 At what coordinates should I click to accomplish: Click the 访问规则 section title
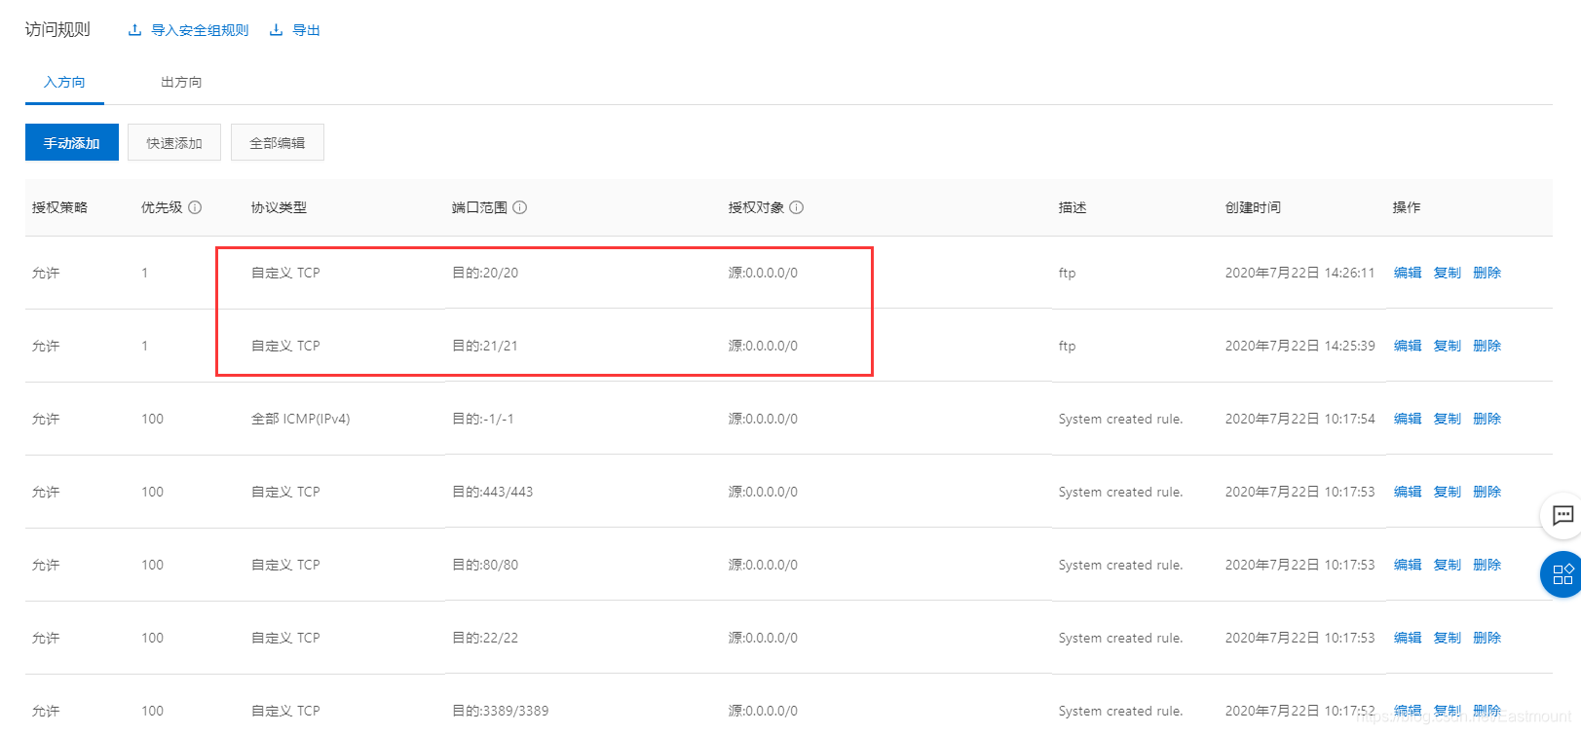pos(57,29)
